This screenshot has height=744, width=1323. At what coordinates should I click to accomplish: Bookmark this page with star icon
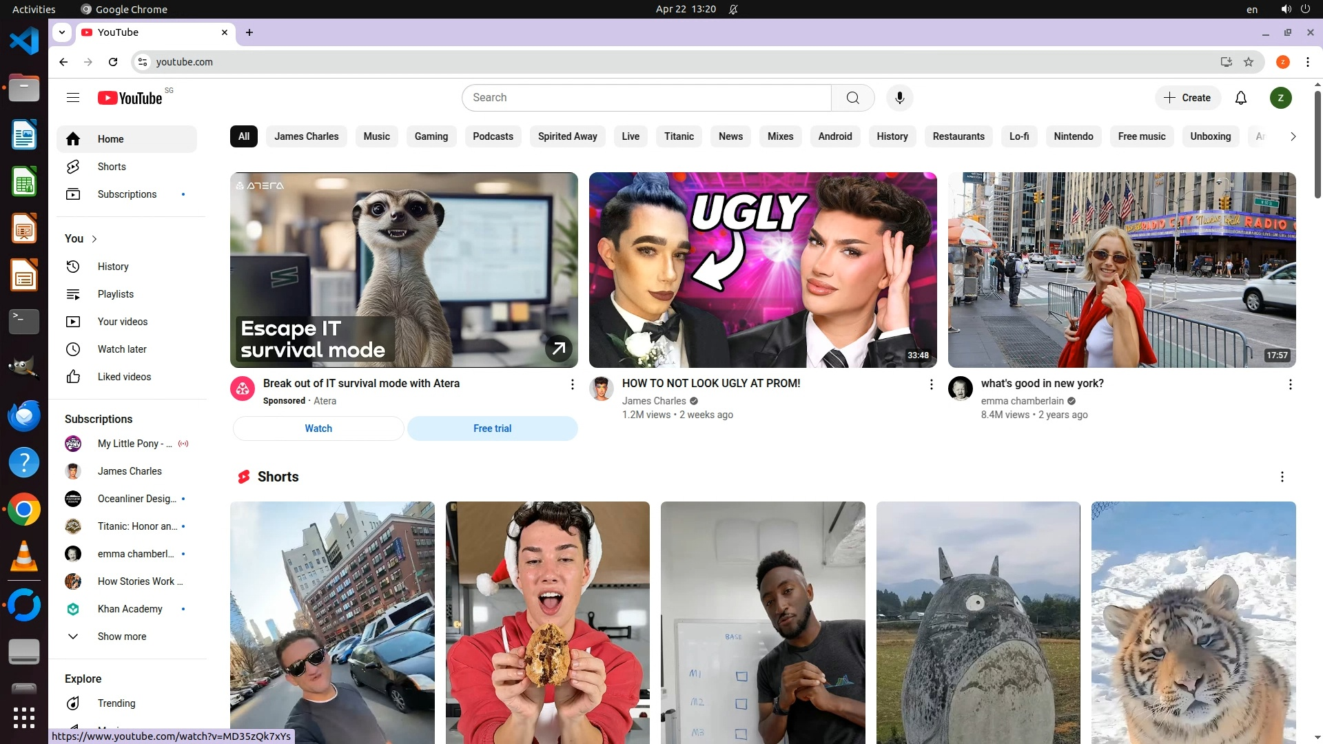point(1249,62)
